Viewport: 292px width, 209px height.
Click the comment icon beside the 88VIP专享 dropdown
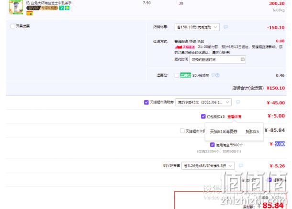point(241,165)
